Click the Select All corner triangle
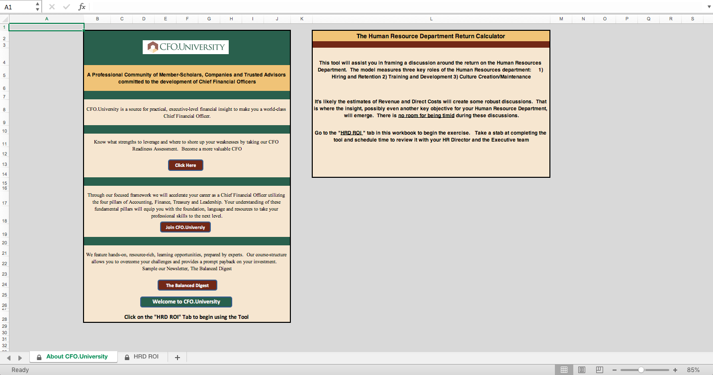This screenshot has height=375, width=713. 5,19
